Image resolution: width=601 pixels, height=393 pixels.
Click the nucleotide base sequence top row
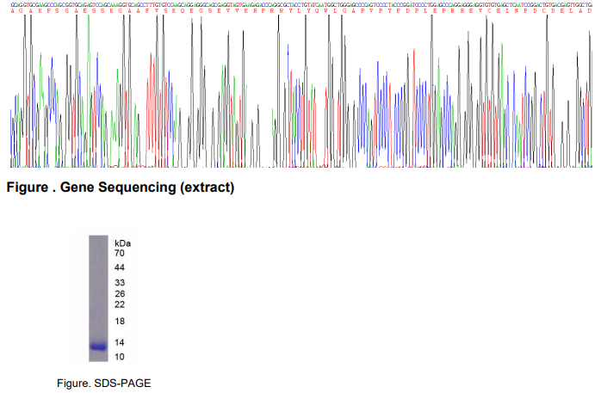coord(301,4)
